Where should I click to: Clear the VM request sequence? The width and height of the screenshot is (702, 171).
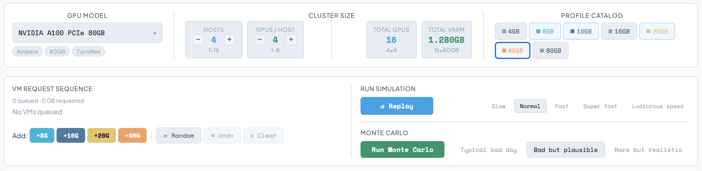click(263, 136)
